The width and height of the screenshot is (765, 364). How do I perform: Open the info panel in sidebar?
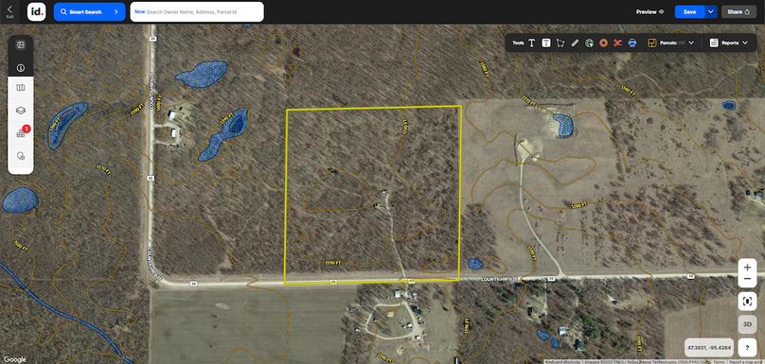point(21,68)
